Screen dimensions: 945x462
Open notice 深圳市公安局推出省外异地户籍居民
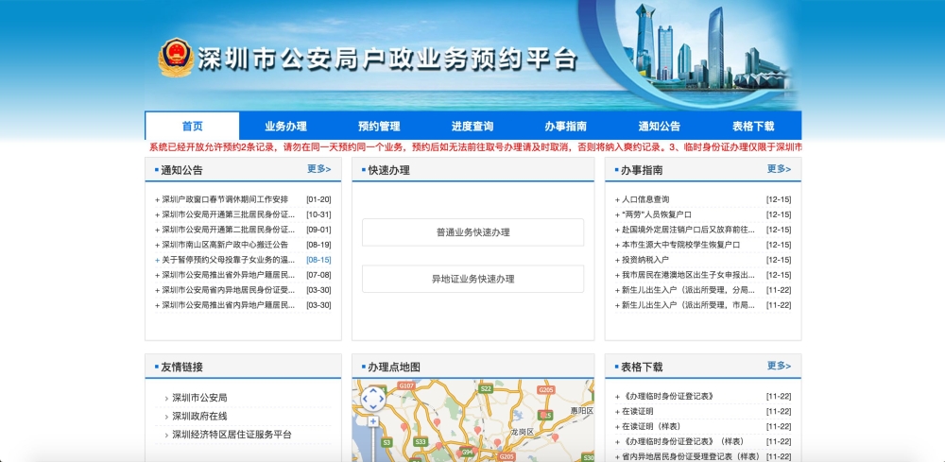[229, 275]
